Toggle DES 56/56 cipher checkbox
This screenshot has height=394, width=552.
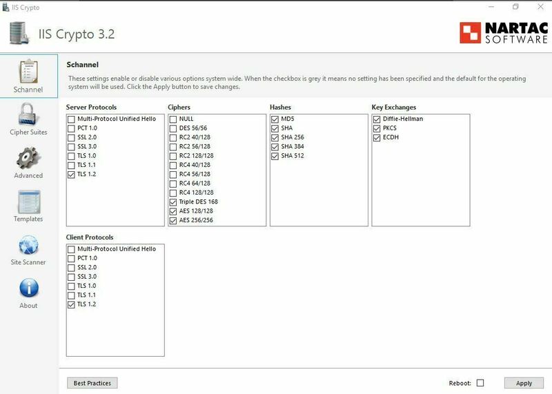pyautogui.click(x=173, y=128)
